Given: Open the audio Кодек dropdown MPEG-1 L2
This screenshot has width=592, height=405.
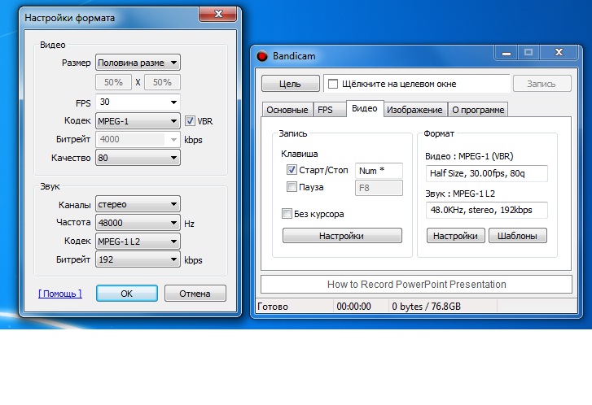Looking at the screenshot, I should click(x=138, y=241).
